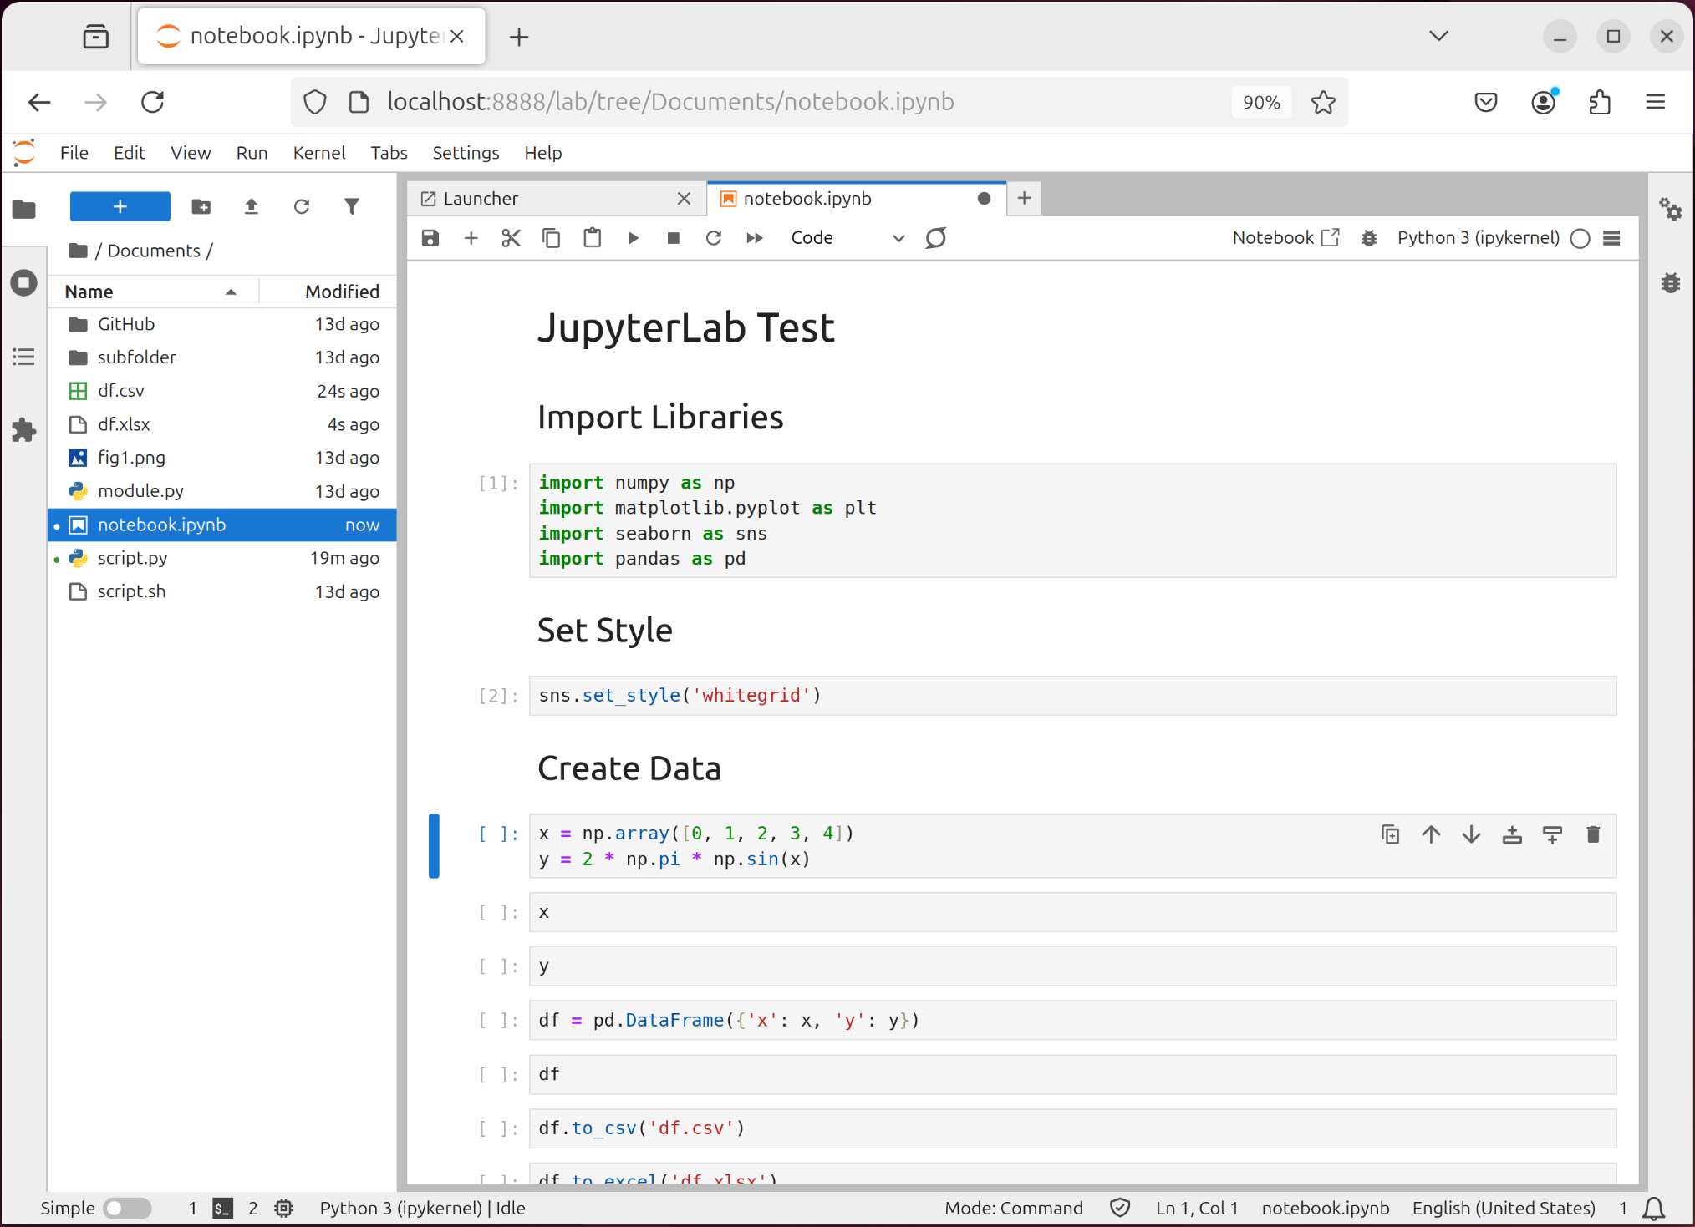Open the notebook toolbar hamburger menu
Image resolution: width=1695 pixels, height=1227 pixels.
coord(1612,238)
